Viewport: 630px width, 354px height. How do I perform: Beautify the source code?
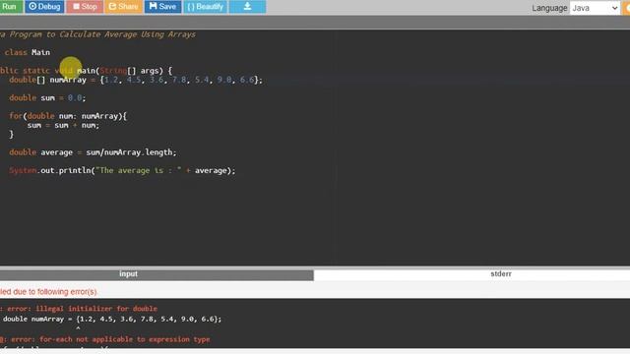(206, 7)
